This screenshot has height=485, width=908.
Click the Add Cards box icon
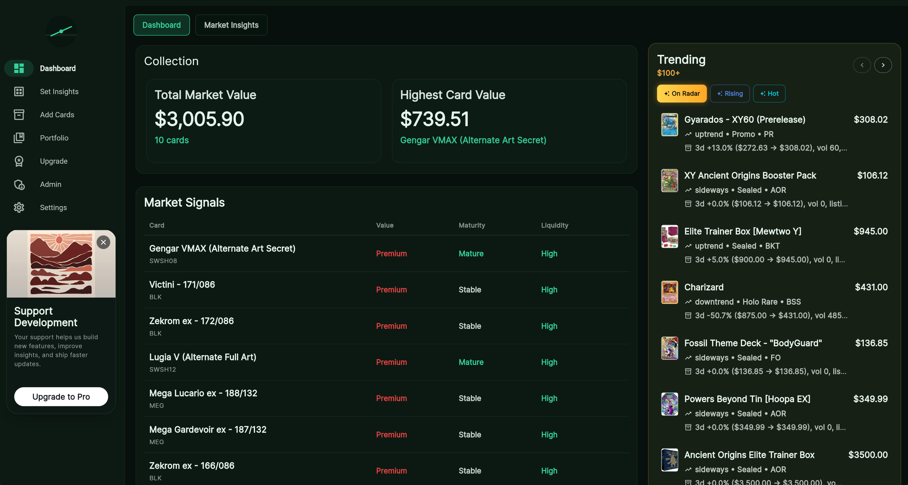tap(19, 115)
